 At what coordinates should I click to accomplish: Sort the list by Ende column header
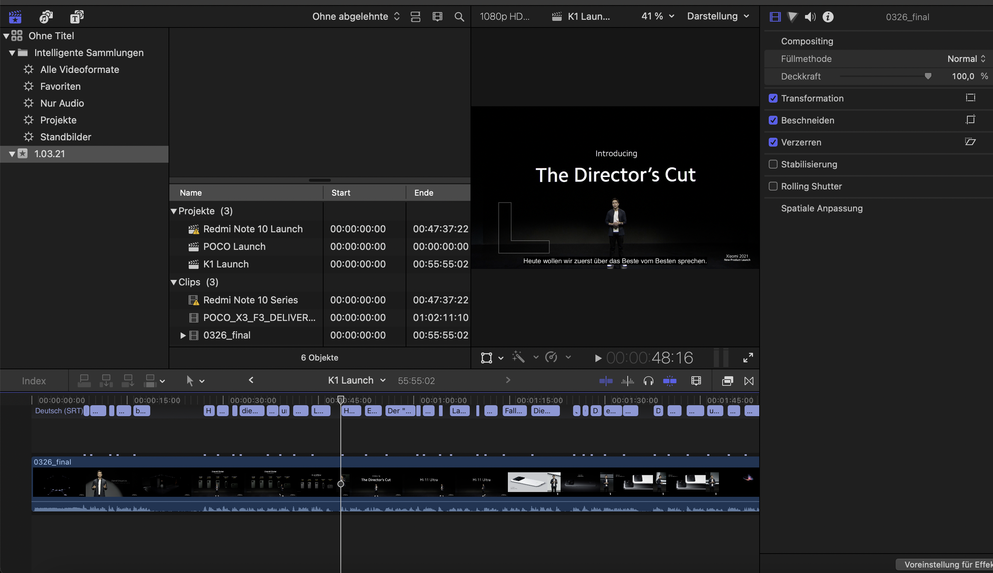(x=438, y=193)
